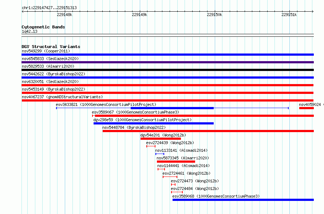Click the red nsv6320051 variant bar

click(x=167, y=85)
